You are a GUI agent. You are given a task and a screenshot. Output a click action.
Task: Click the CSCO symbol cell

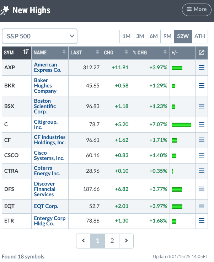(x=17, y=155)
